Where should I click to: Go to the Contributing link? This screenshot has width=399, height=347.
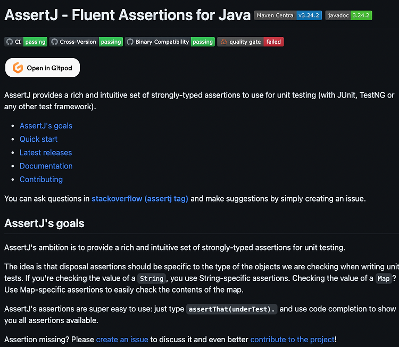pos(41,180)
